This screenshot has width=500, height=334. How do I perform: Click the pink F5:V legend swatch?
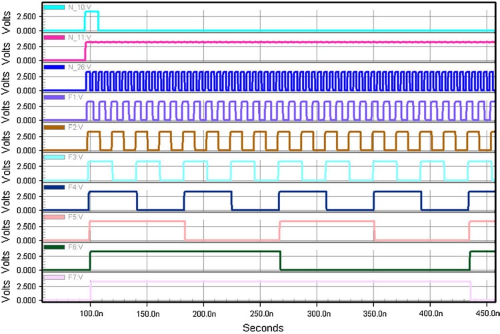[x=54, y=217]
